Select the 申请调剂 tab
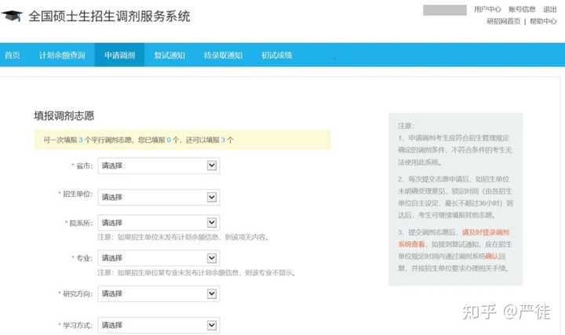Viewport: 565px width, 335px height. 119,55
